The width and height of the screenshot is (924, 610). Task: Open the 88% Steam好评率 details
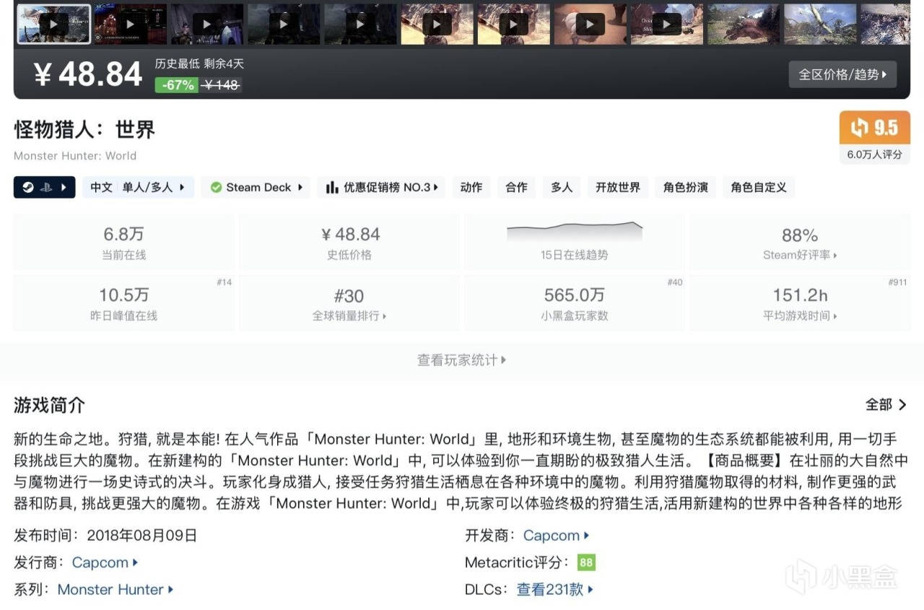click(800, 243)
